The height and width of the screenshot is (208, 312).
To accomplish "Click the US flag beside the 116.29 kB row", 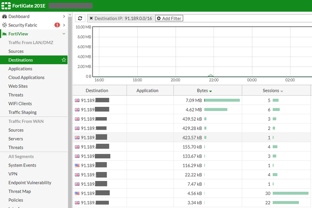I will pos(77,165).
